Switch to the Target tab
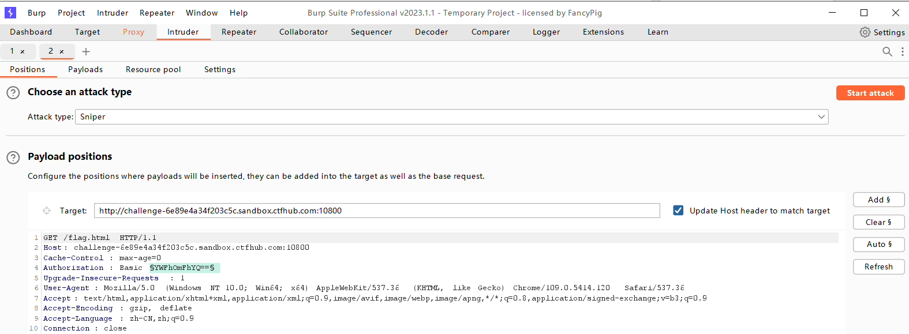 click(87, 32)
